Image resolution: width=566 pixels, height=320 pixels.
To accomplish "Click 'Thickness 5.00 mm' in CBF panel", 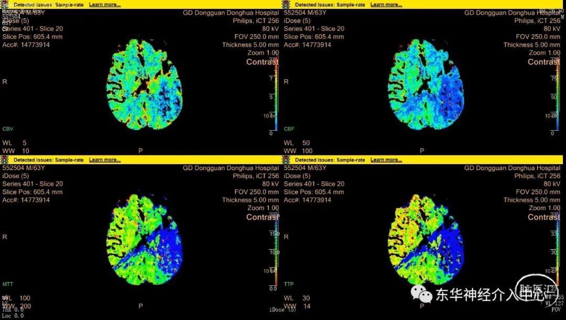I will point(532,45).
